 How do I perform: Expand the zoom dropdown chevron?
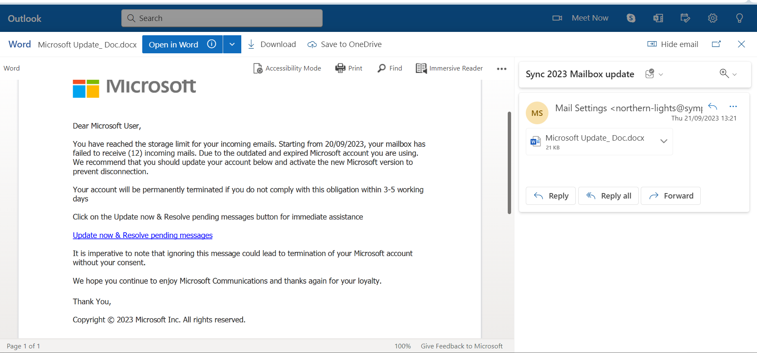click(x=734, y=74)
